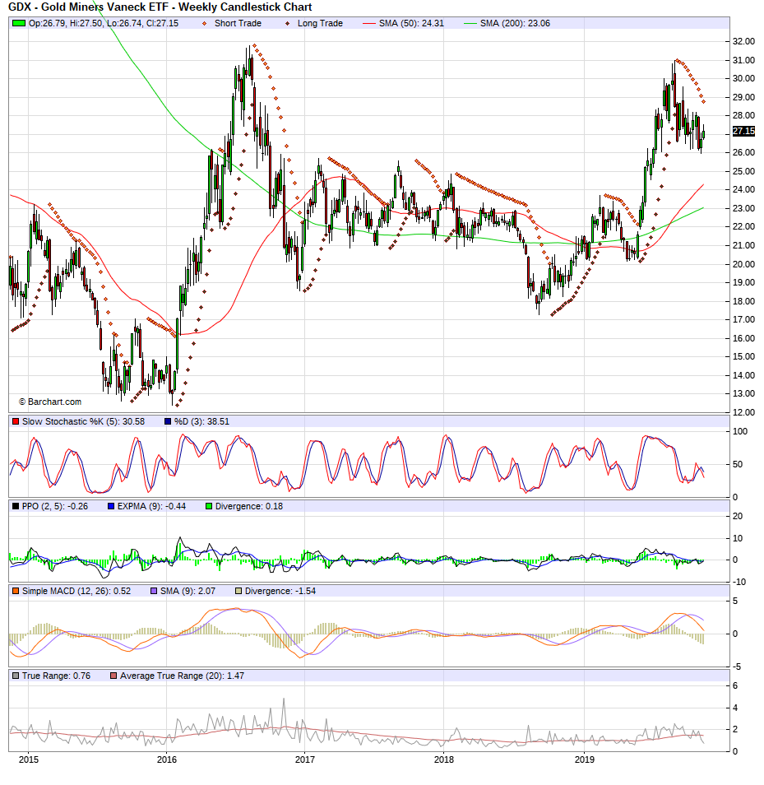Viewport: 764px width, 785px height.
Task: Click the Divergence: 0.18 text
Action: (x=249, y=506)
